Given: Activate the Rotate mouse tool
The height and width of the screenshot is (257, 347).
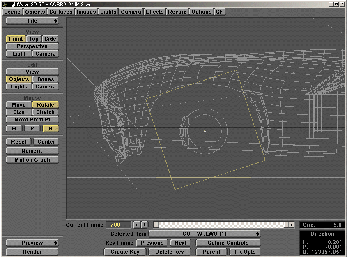Looking at the screenshot, I should pos(45,104).
